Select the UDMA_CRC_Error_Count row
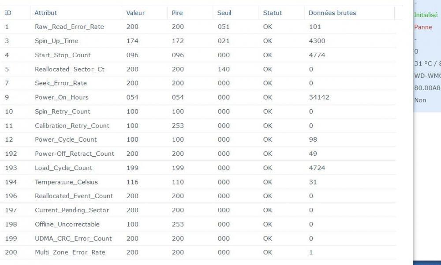 [x=73, y=239]
